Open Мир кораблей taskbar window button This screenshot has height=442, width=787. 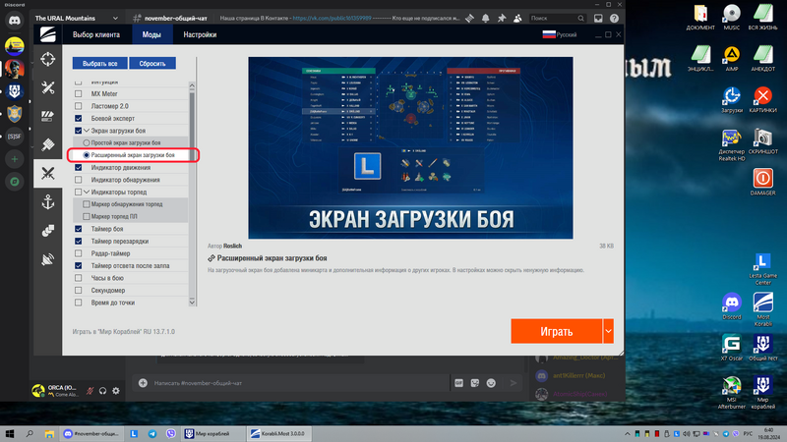pyautogui.click(x=213, y=433)
